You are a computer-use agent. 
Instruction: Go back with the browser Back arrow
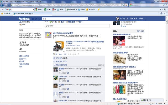click(x=2, y=5)
